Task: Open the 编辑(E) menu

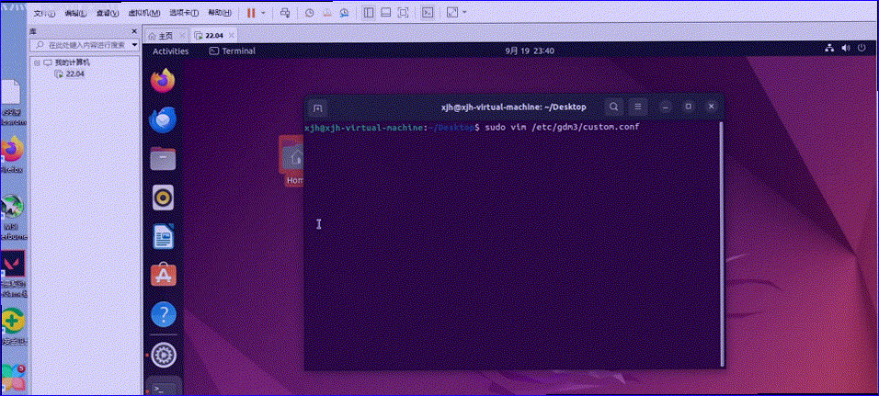Action: pos(75,13)
